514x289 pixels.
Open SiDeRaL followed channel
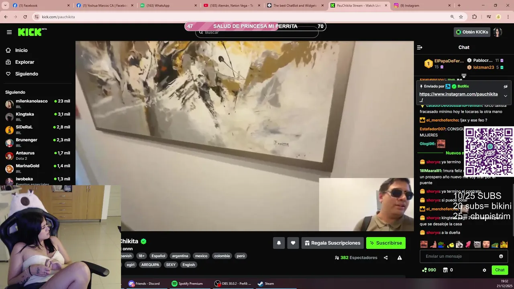[38, 129]
